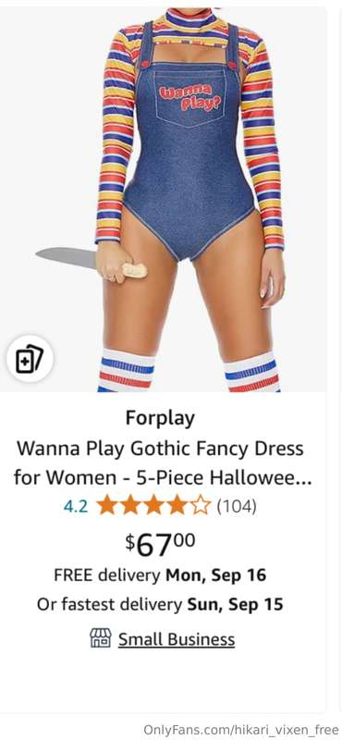Click the OnlyFans.com/hikari_vixen_free watermark
This screenshot has height=740, width=342.
pyautogui.click(x=240, y=730)
